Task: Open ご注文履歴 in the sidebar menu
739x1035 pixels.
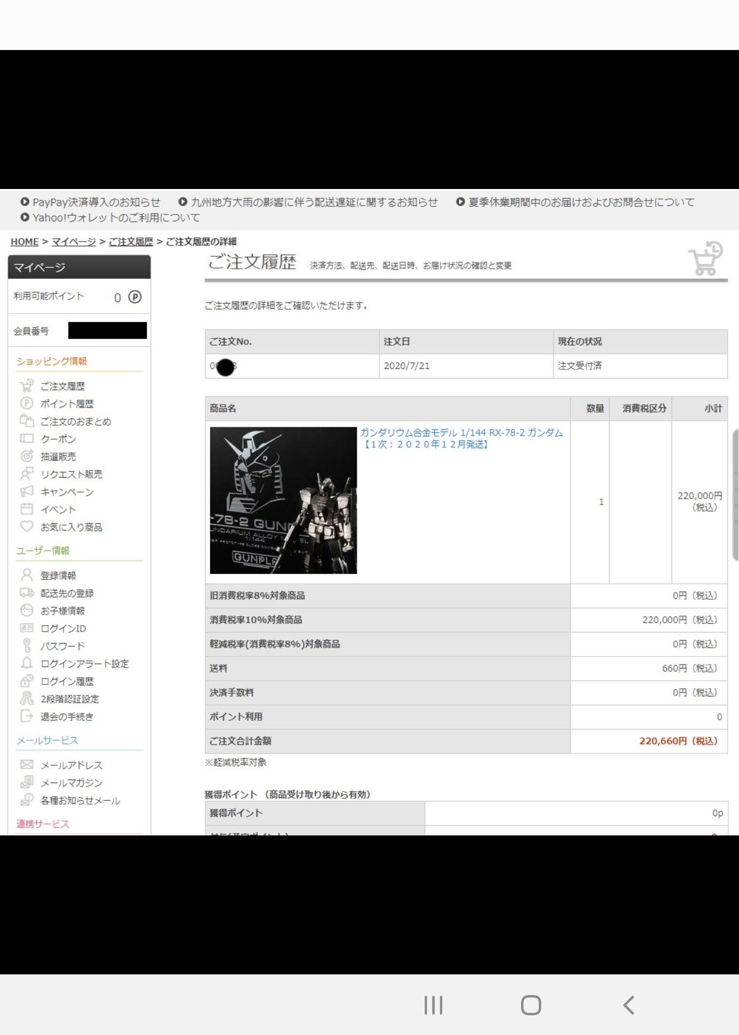Action: 63,386
